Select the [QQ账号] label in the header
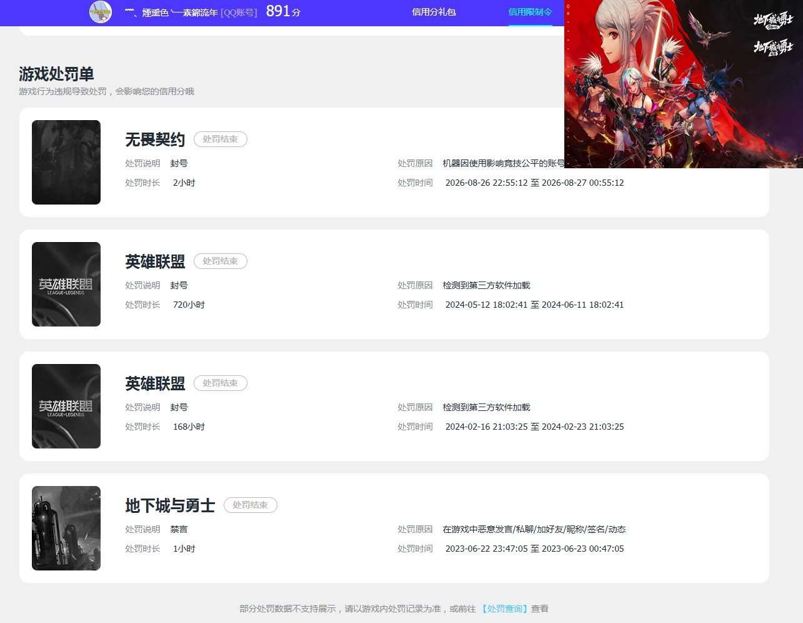The width and height of the screenshot is (803, 623). 239,13
